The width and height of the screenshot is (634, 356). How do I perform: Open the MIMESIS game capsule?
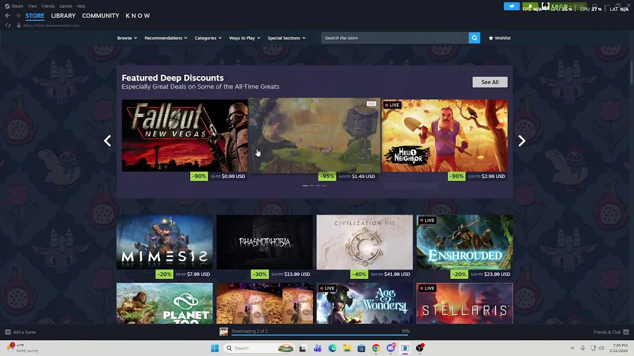tap(164, 242)
